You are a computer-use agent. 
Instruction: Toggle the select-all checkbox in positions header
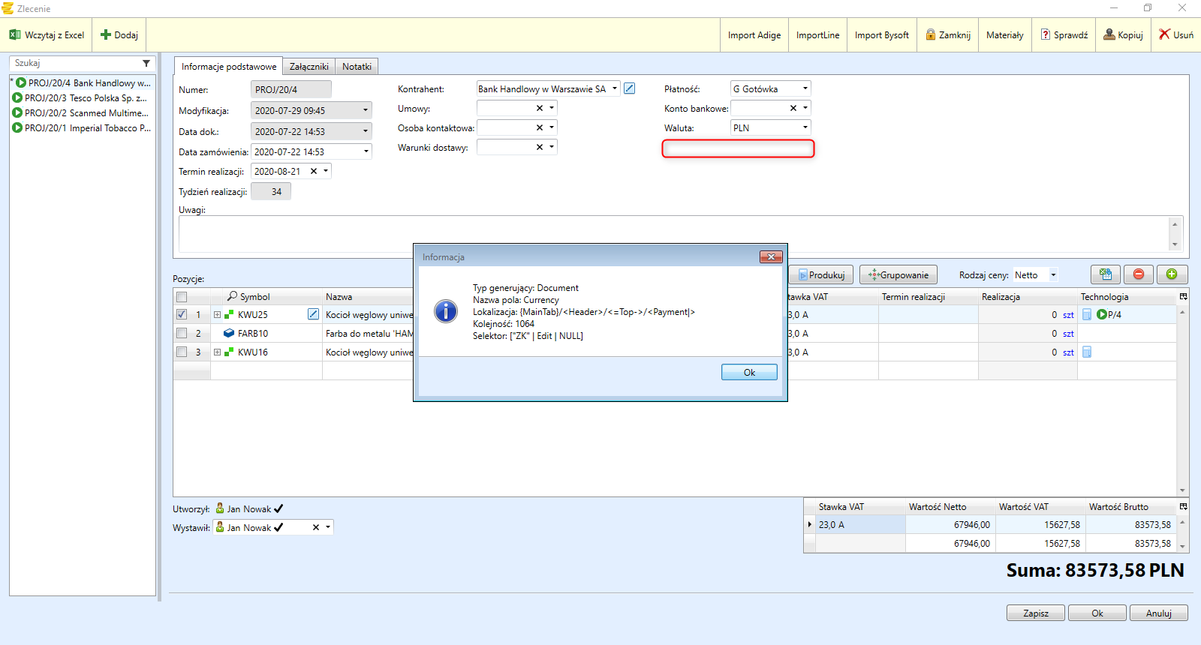point(182,297)
